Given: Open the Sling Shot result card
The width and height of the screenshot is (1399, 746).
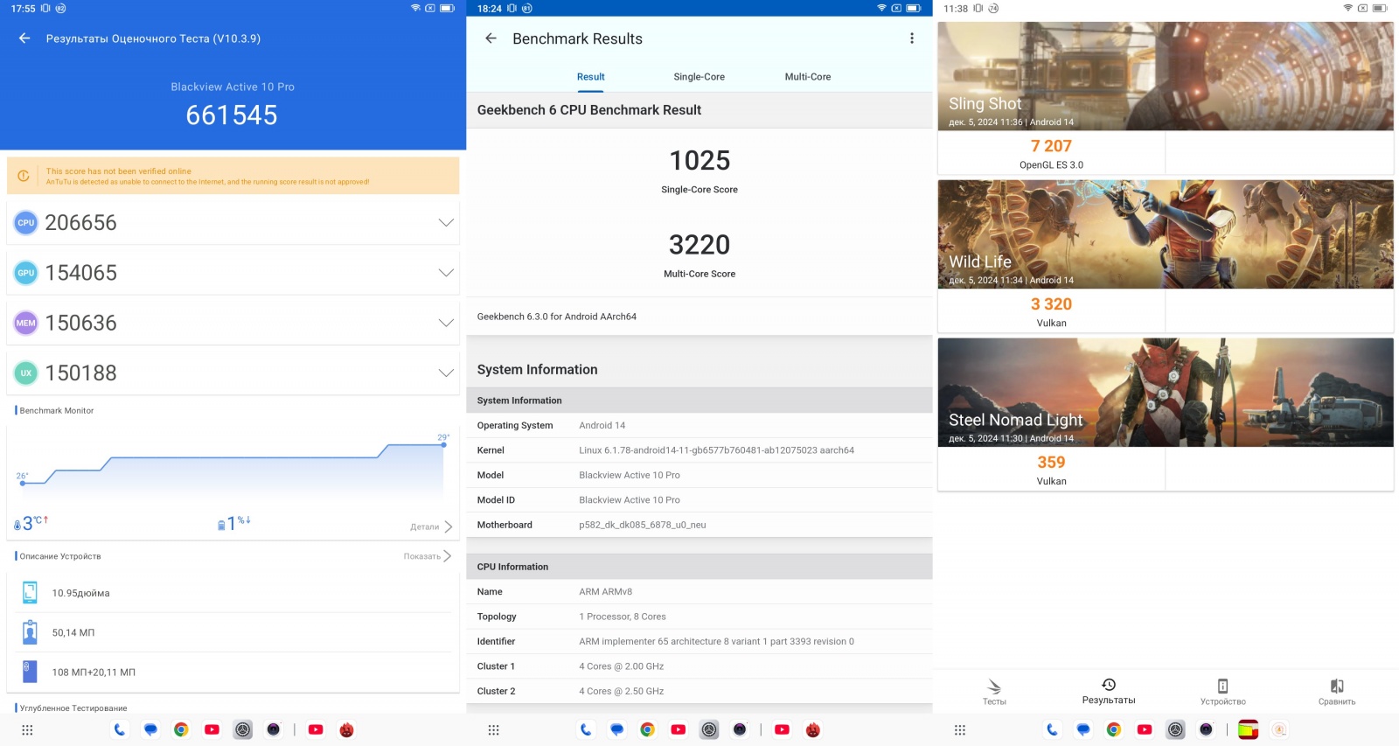Looking at the screenshot, I should [x=1166, y=98].
